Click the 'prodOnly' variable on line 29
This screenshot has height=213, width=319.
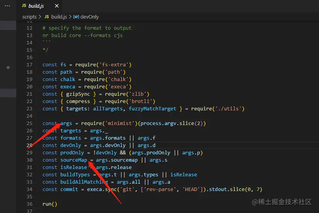pyautogui.click(x=72, y=153)
